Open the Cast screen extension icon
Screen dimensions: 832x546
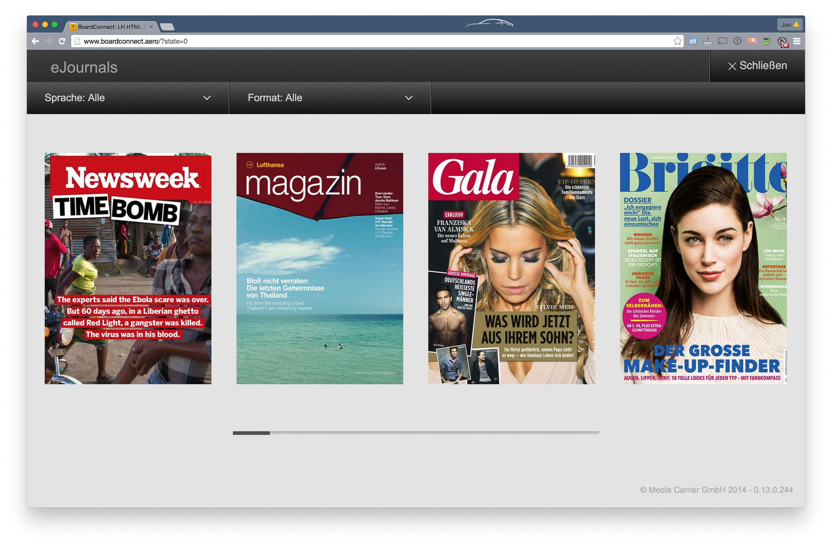722,41
